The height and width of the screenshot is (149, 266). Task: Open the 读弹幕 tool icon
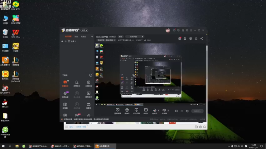(65, 106)
